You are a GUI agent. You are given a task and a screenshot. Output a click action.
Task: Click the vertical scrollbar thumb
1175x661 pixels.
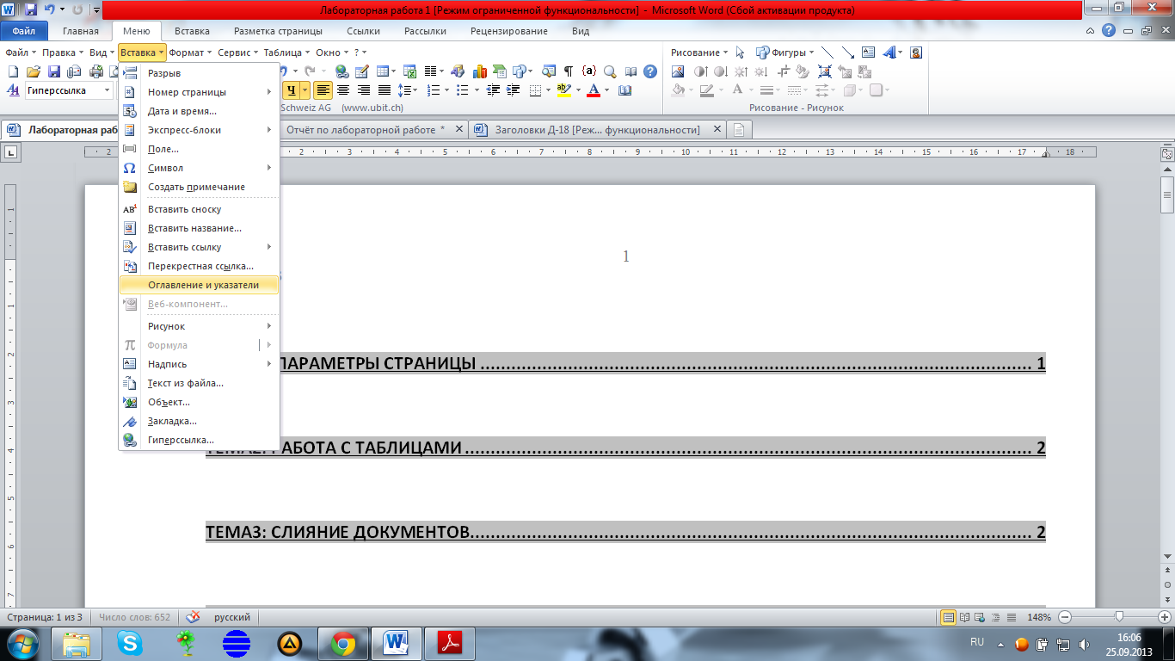pyautogui.click(x=1167, y=195)
